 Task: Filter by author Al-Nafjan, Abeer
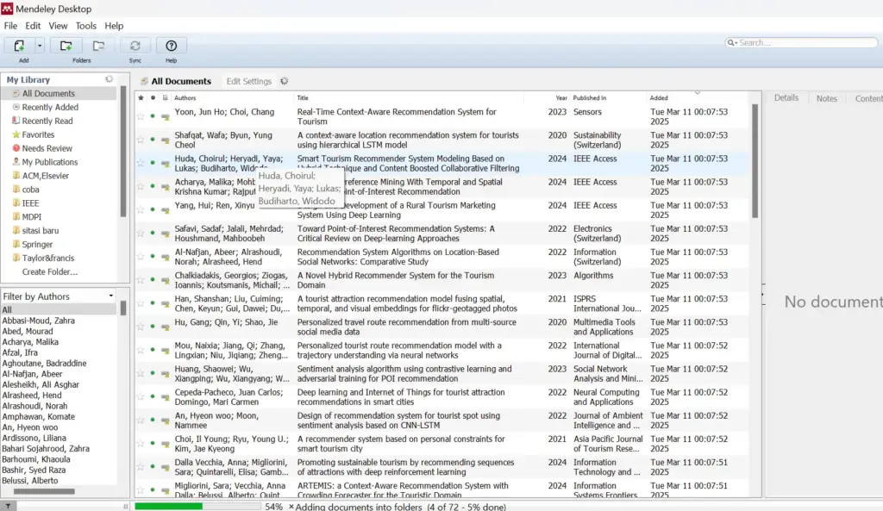click(32, 374)
